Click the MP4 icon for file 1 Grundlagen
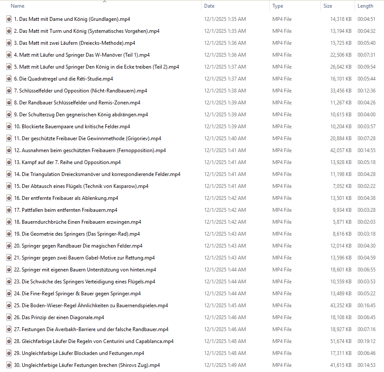Image resolution: width=384 pixels, height=372 pixels. click(9, 19)
